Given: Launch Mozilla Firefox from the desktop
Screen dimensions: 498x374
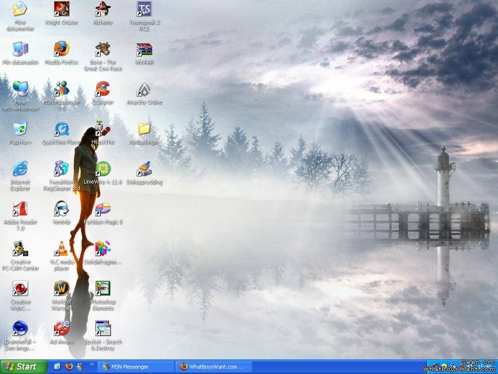Looking at the screenshot, I should pos(62,49).
